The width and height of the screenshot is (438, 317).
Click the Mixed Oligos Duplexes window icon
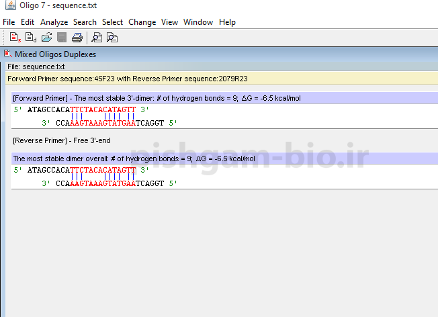[7, 54]
